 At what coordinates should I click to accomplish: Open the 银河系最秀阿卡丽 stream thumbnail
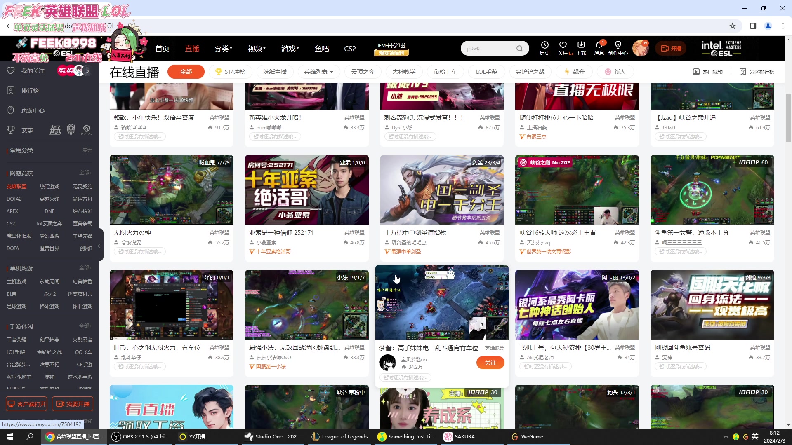click(577, 304)
